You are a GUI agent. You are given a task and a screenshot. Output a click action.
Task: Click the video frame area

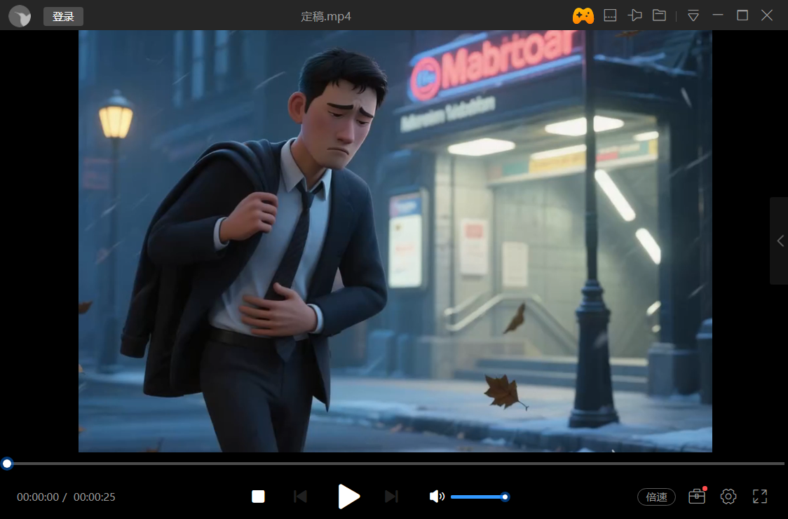(395, 241)
